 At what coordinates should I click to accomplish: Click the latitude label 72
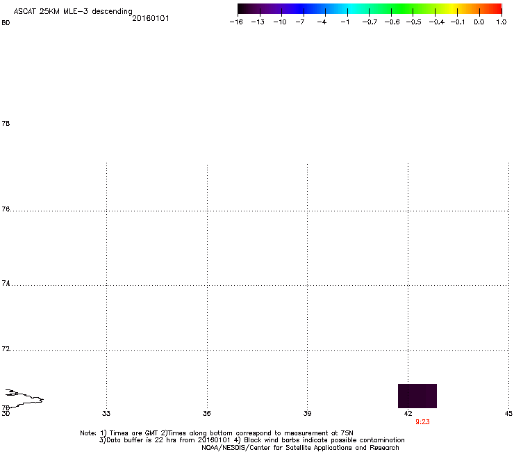tap(6, 349)
